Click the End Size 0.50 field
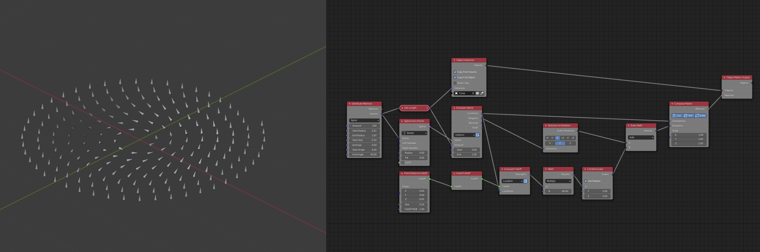 coord(364,145)
